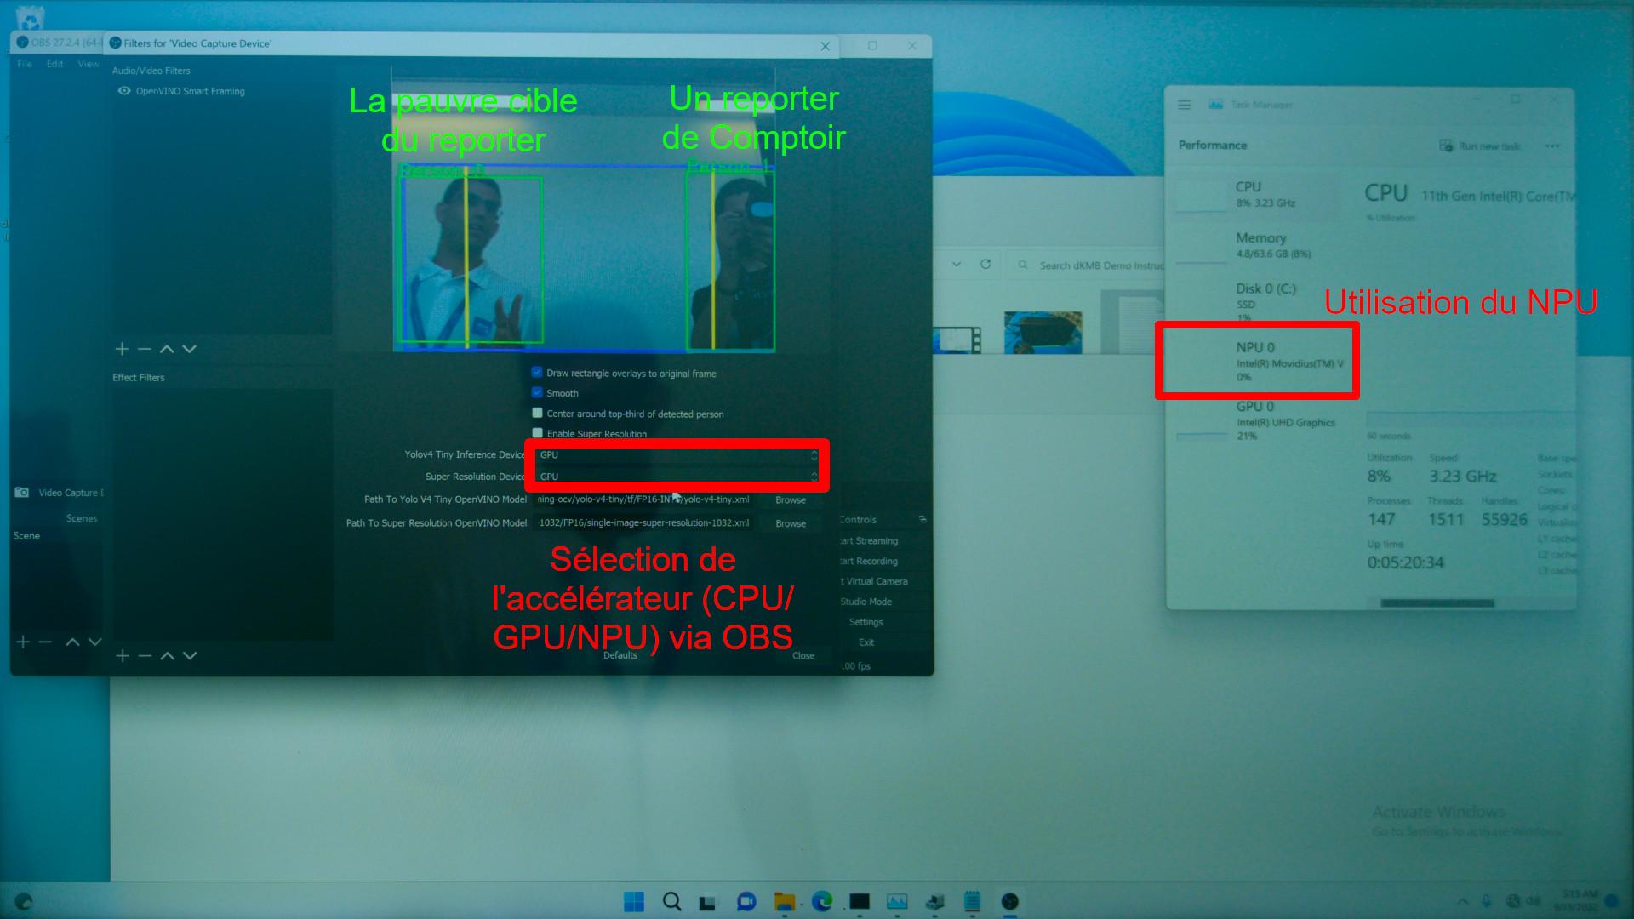The height and width of the screenshot is (919, 1634).
Task: Disable the Smooth checkbox
Action: (537, 392)
